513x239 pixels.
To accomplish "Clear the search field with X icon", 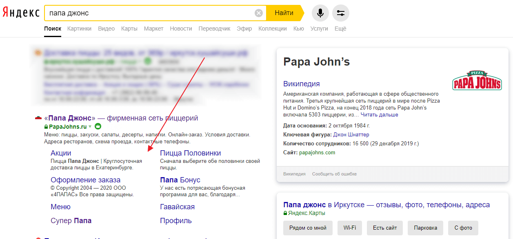I will pyautogui.click(x=259, y=13).
